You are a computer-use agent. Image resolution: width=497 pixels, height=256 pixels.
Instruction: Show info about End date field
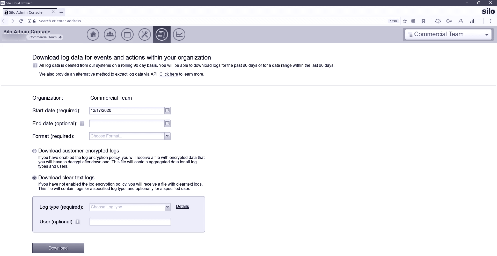coord(82,123)
